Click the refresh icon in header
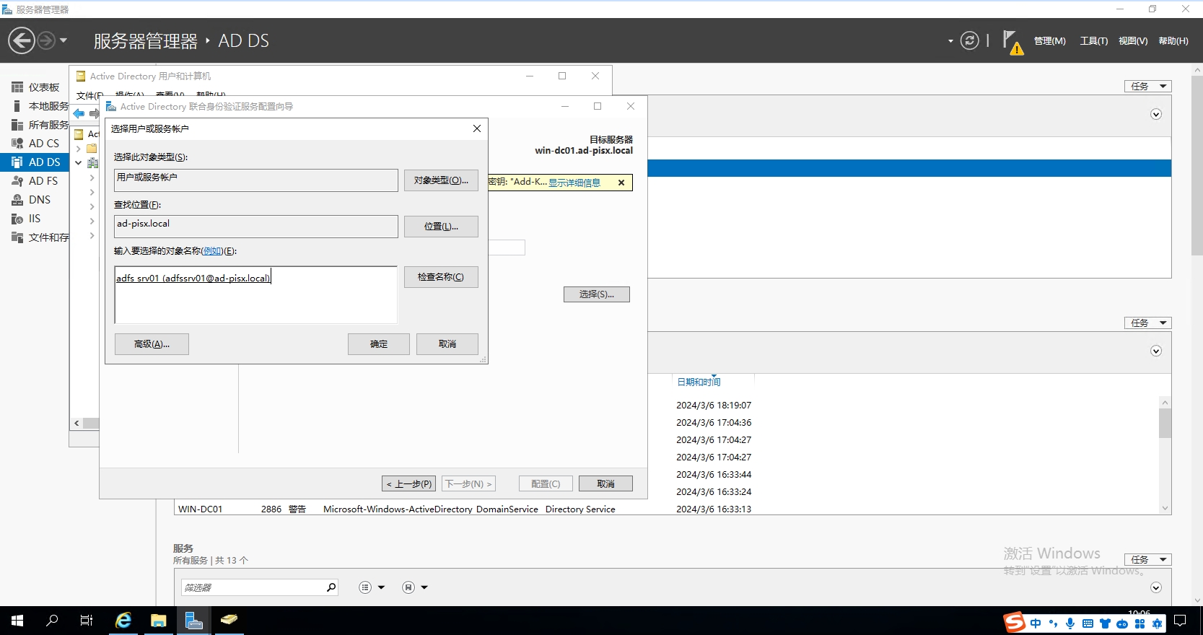The image size is (1203, 635). 969,41
